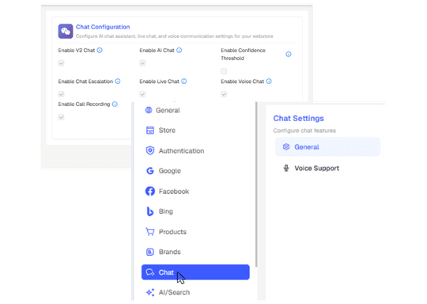Screen dimensions: 427x304
Task: Click the AI/Search sparkle icon
Action: pos(150,292)
